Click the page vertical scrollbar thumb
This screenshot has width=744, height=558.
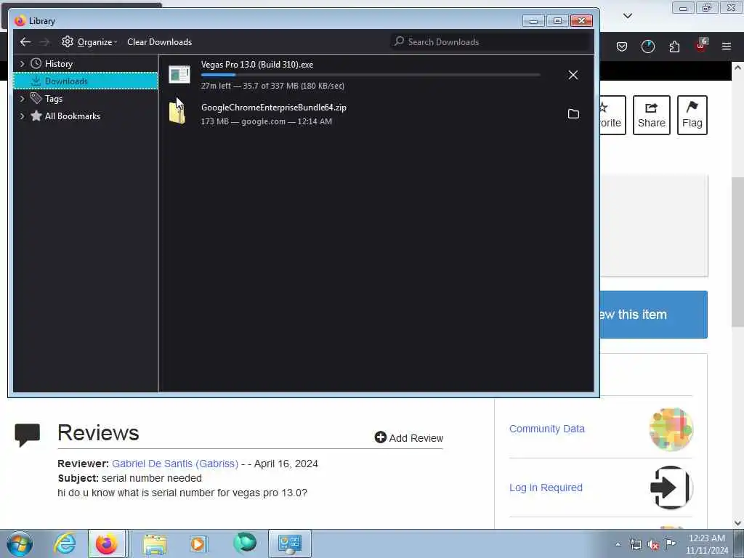(x=737, y=251)
